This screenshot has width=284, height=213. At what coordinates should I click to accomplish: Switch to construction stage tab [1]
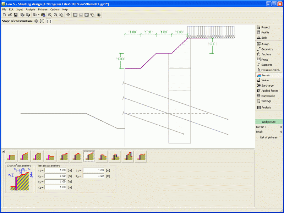pyautogui.click(x=49, y=21)
